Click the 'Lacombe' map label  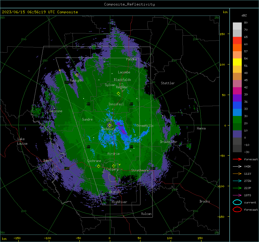[124, 72]
